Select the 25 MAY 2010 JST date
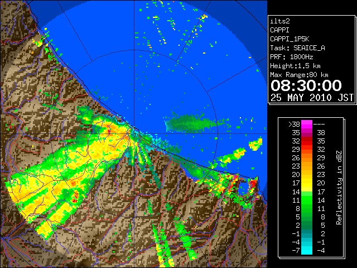 tap(312, 98)
